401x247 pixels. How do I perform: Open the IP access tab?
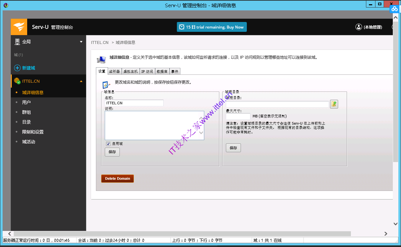(147, 72)
